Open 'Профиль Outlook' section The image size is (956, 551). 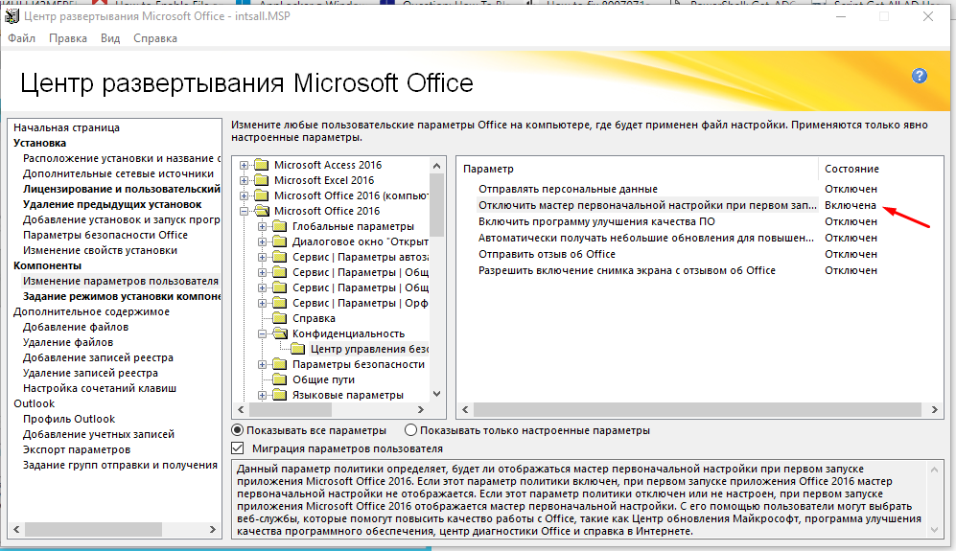coord(69,419)
